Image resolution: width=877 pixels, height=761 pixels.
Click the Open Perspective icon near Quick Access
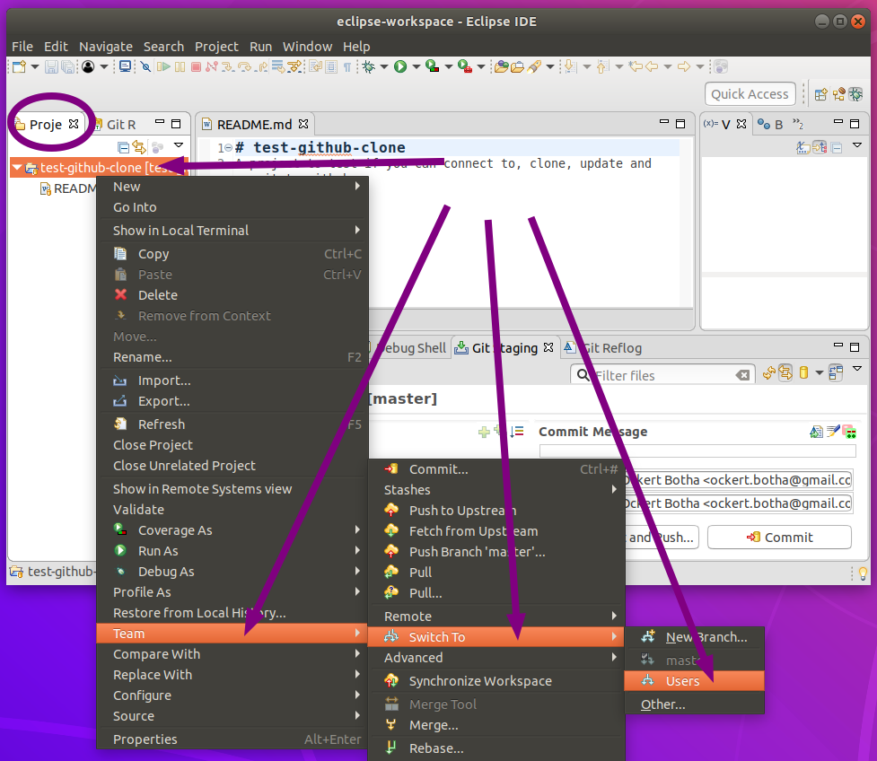click(x=820, y=94)
